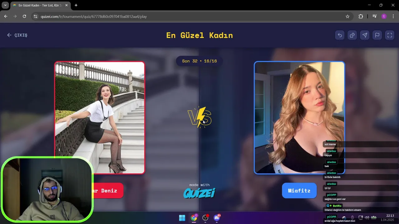Viewport: 399px width, 224px height.
Task: Click the OBS Studio taskbar icon
Action: pyautogui.click(x=205, y=218)
